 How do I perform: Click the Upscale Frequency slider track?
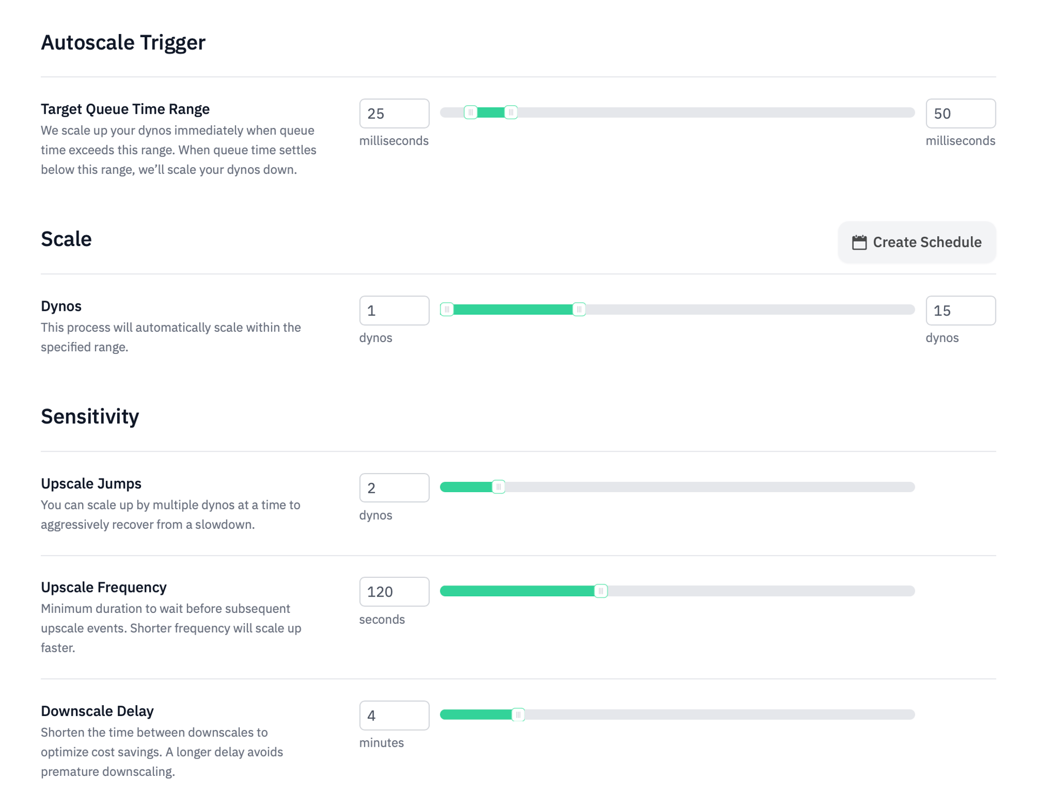(x=756, y=591)
